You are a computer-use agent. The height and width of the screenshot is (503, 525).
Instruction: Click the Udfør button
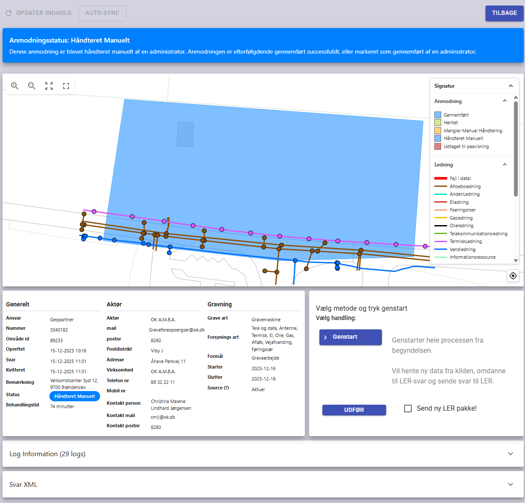(x=354, y=410)
